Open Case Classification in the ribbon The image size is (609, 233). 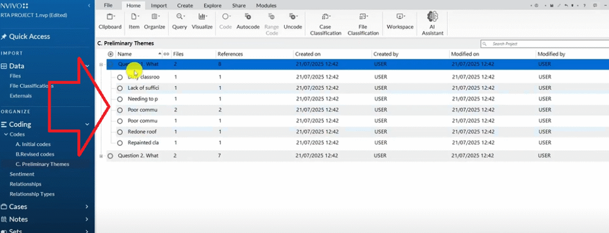coord(325,24)
